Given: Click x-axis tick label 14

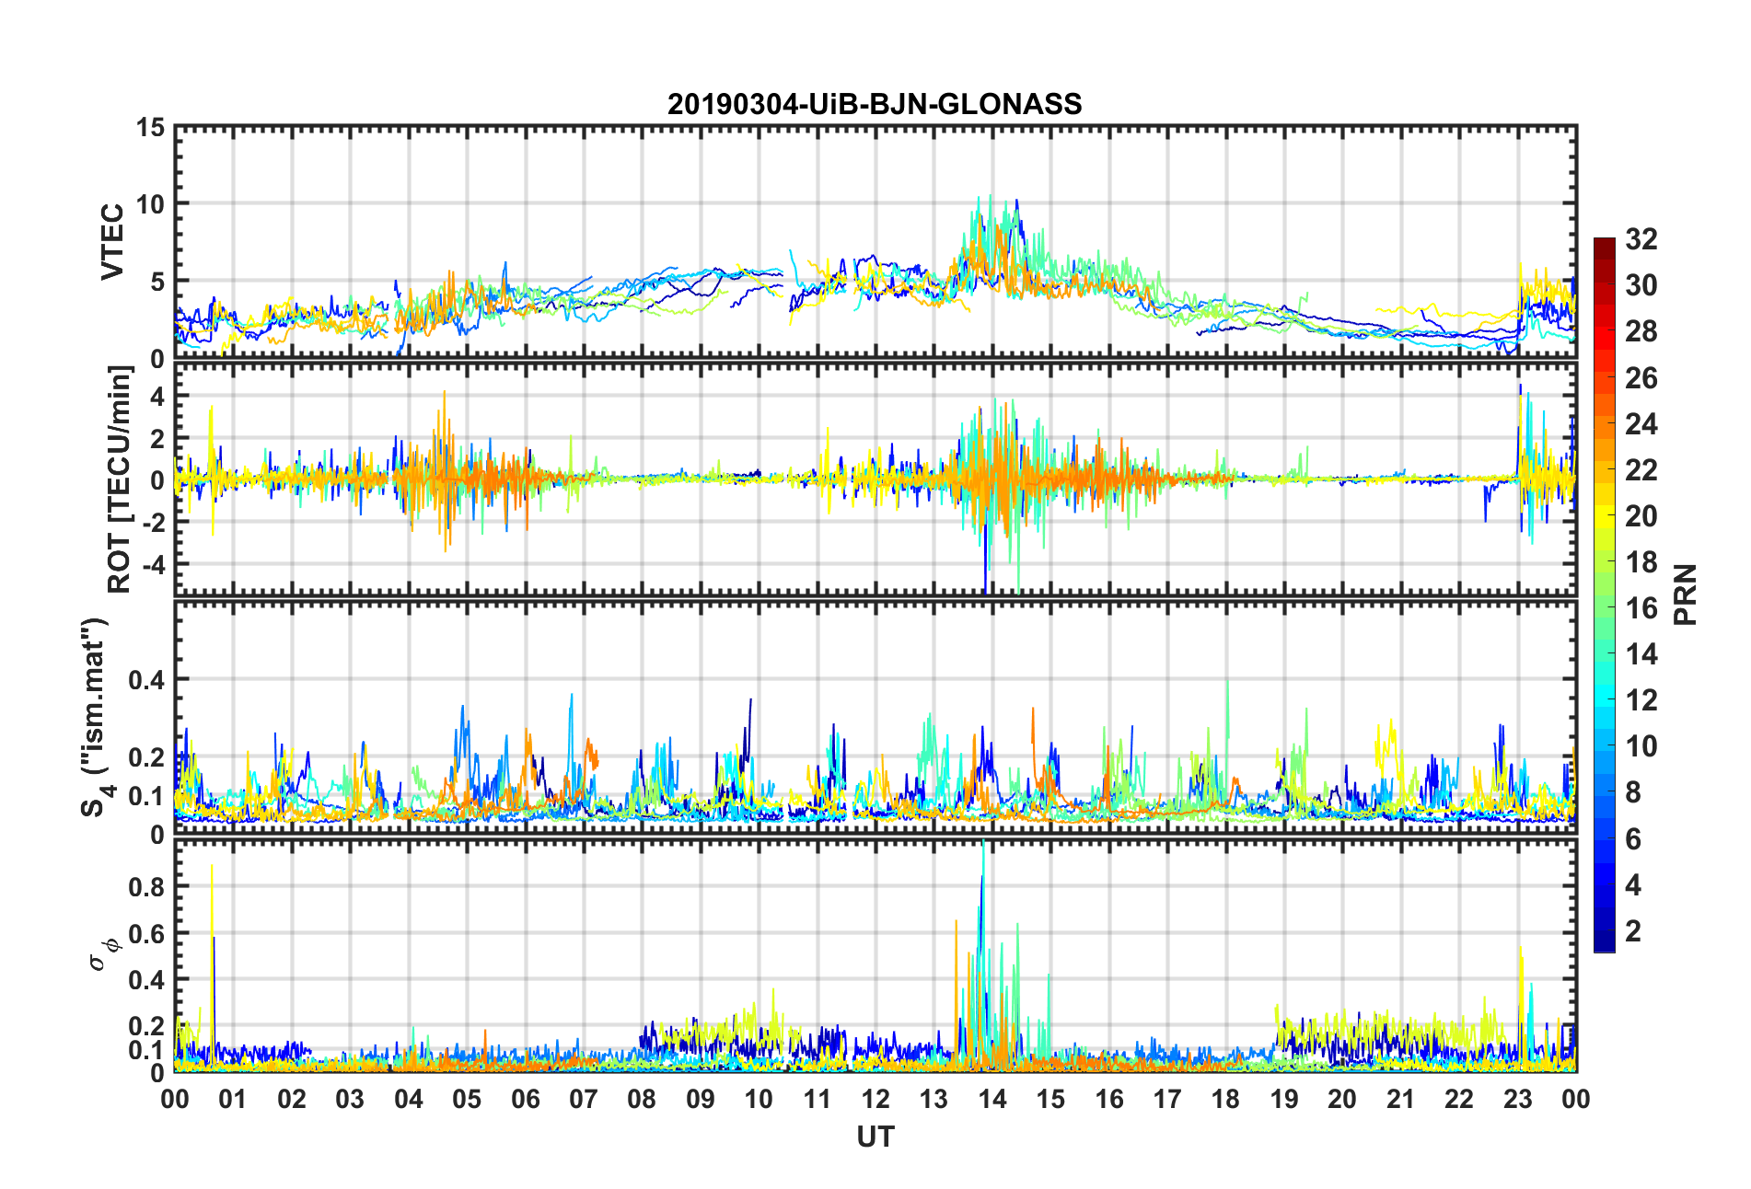Looking at the screenshot, I should [x=991, y=1100].
